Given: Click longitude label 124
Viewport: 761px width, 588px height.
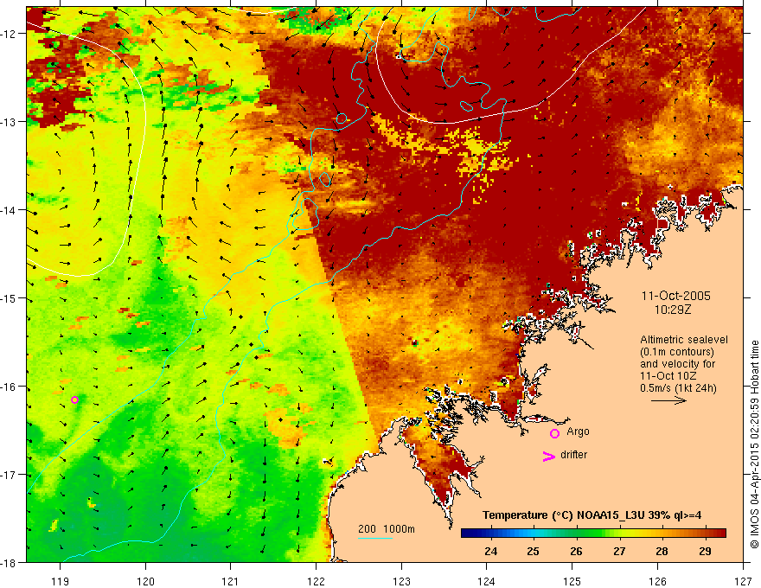Looking at the screenshot, I should tap(486, 581).
